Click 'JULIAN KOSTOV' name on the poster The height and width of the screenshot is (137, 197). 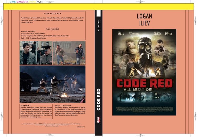[168, 34]
